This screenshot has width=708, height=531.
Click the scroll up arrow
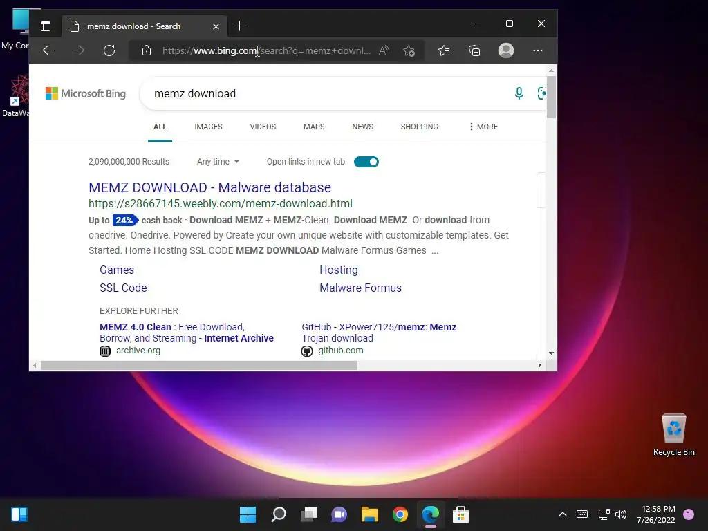point(551,71)
